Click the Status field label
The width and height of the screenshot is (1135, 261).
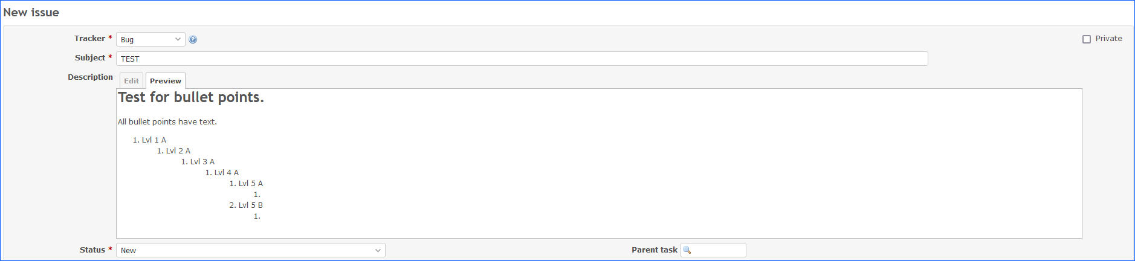click(92, 250)
